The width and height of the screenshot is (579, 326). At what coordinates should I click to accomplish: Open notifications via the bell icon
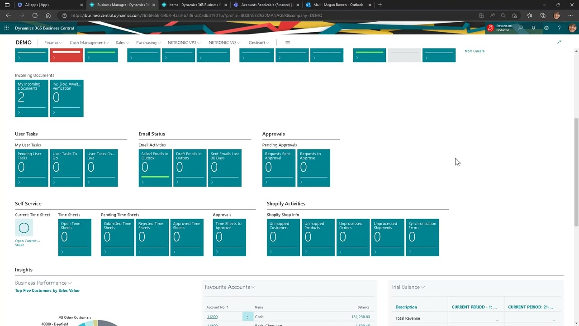(533, 28)
